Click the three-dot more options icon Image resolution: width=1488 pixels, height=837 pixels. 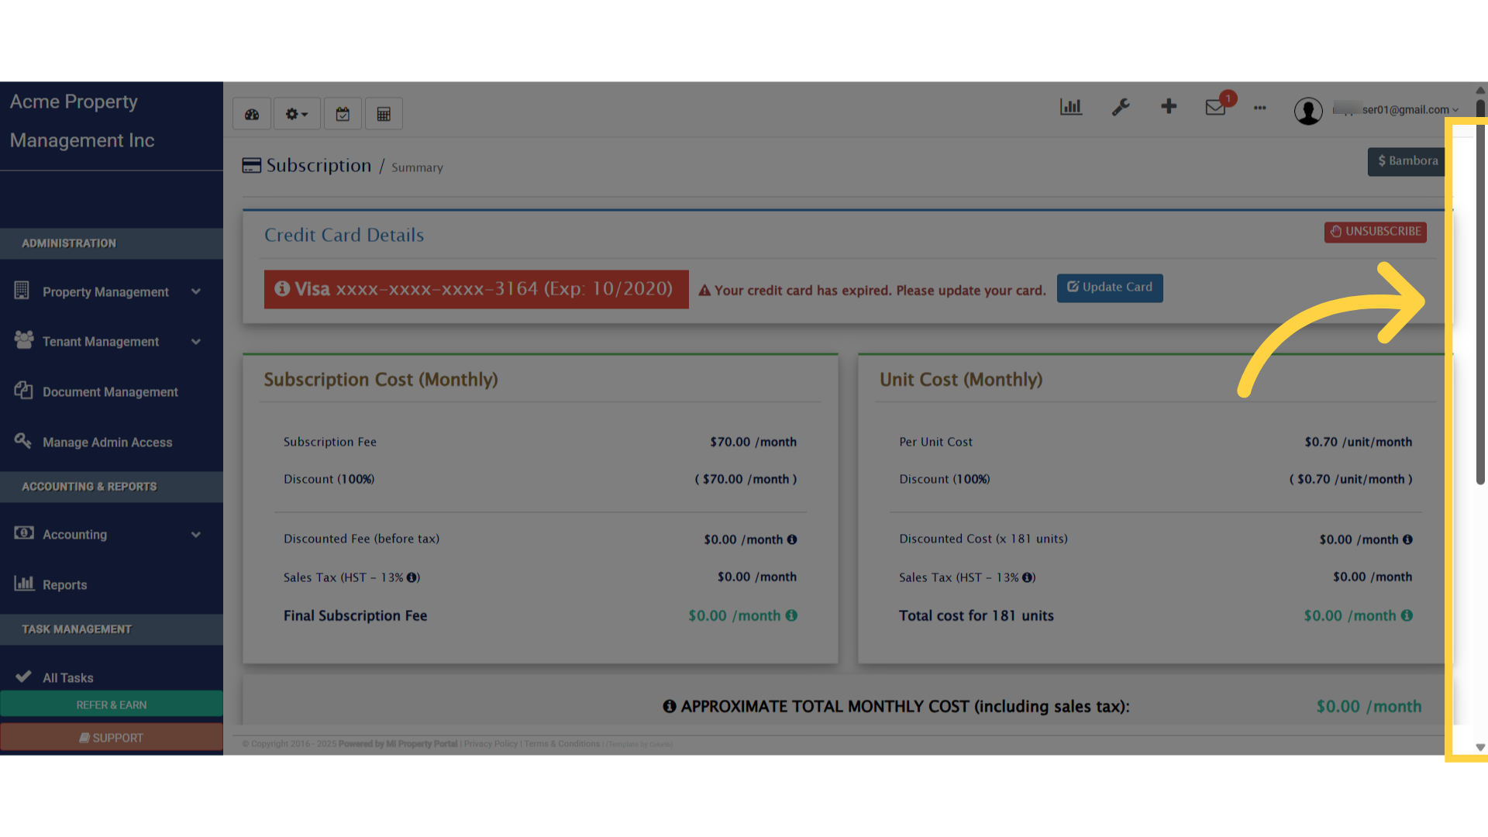[1260, 108]
